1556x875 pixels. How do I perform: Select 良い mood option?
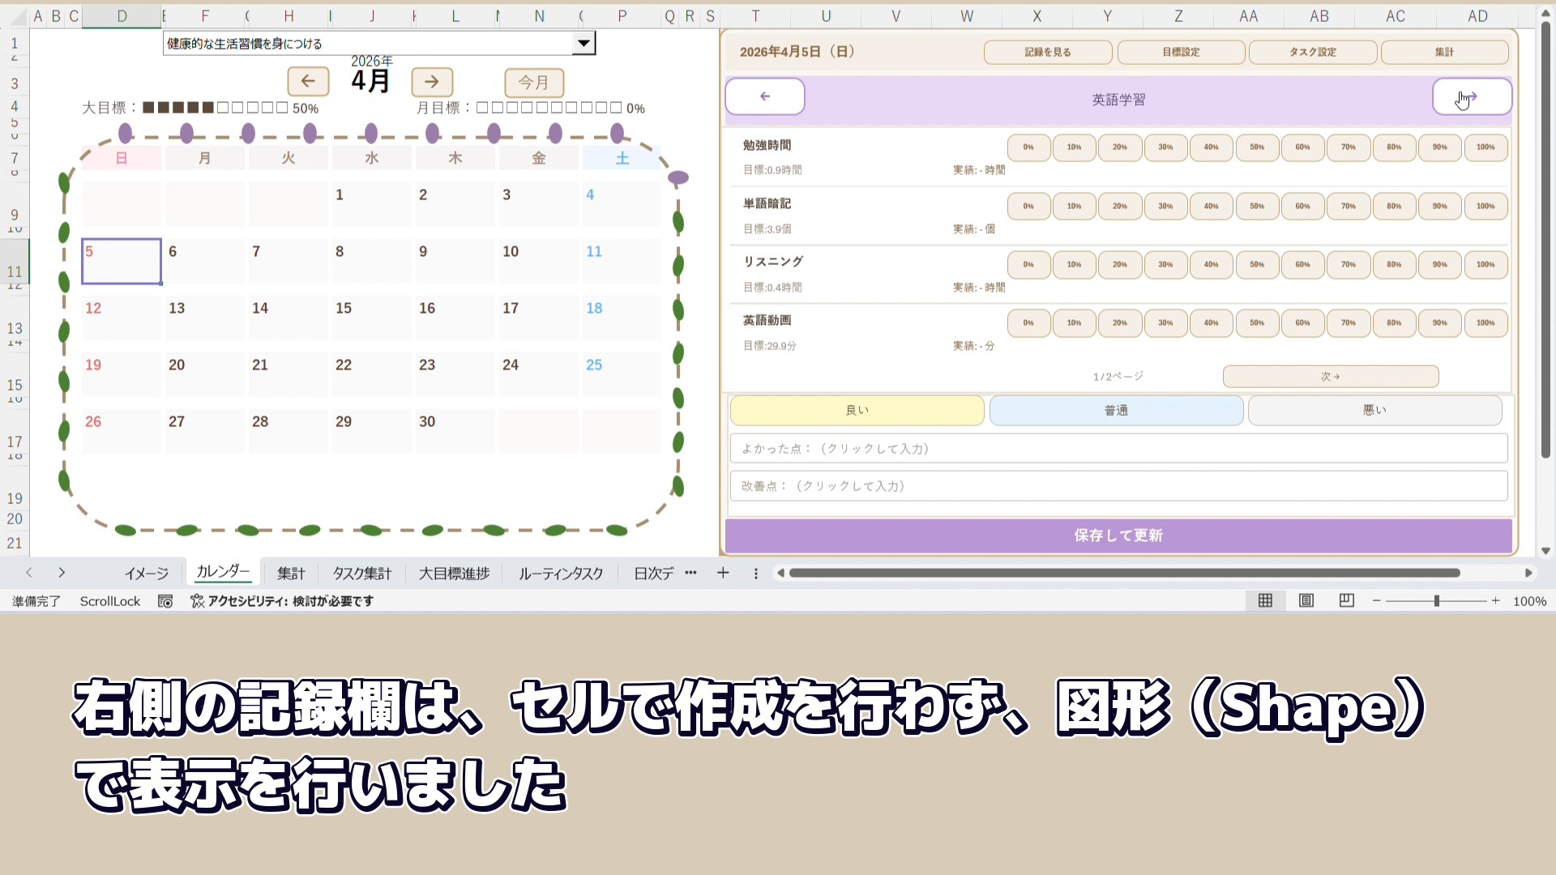[x=857, y=410]
